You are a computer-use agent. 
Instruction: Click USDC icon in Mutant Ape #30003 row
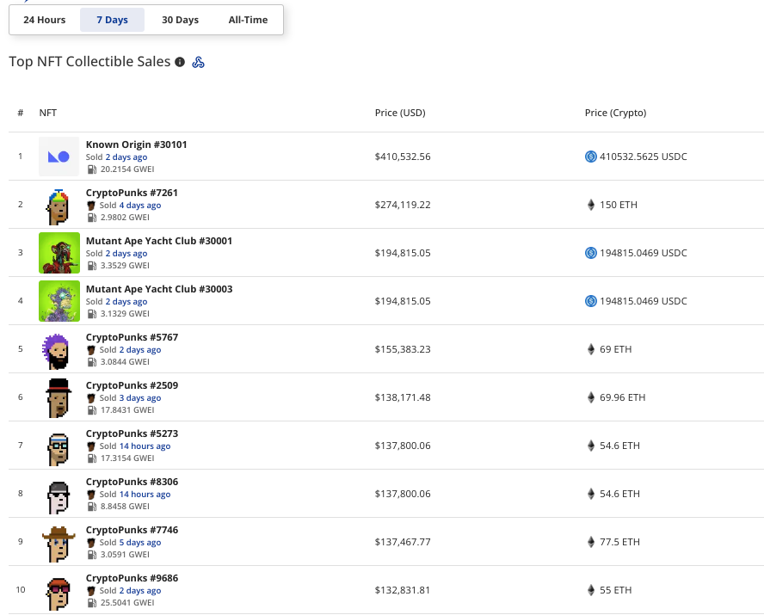[590, 301]
